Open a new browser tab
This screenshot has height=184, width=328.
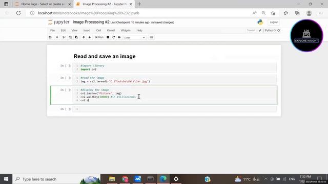point(139,4)
